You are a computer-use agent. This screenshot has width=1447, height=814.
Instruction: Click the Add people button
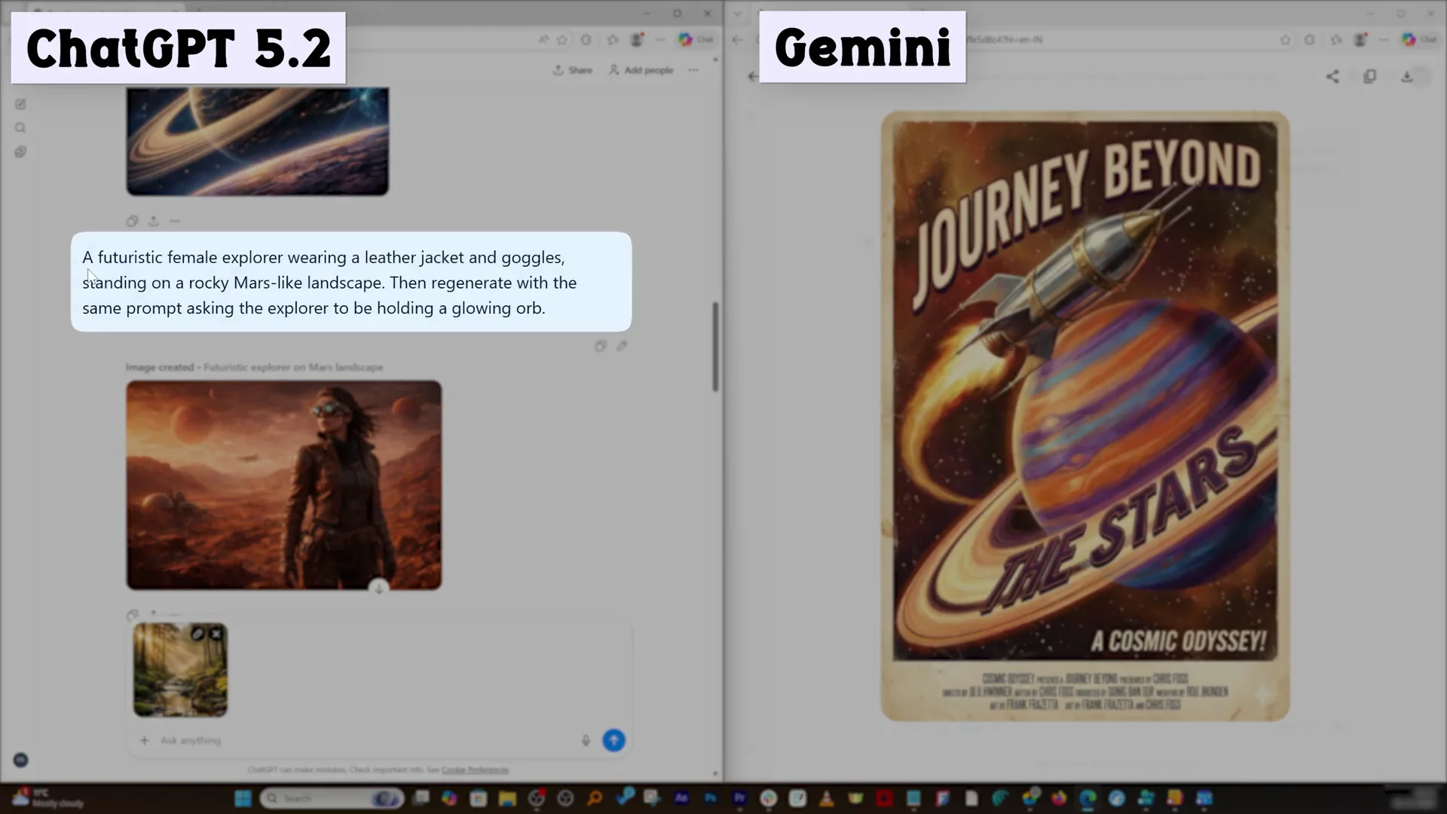641,69
